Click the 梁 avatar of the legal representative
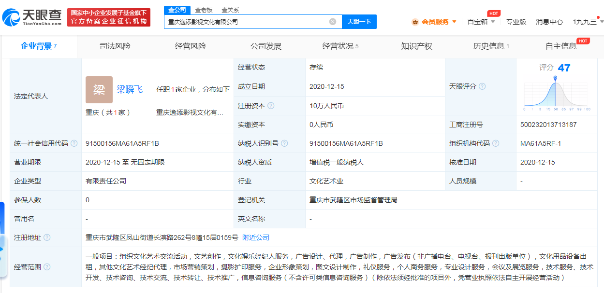604x293 pixels. point(99,90)
